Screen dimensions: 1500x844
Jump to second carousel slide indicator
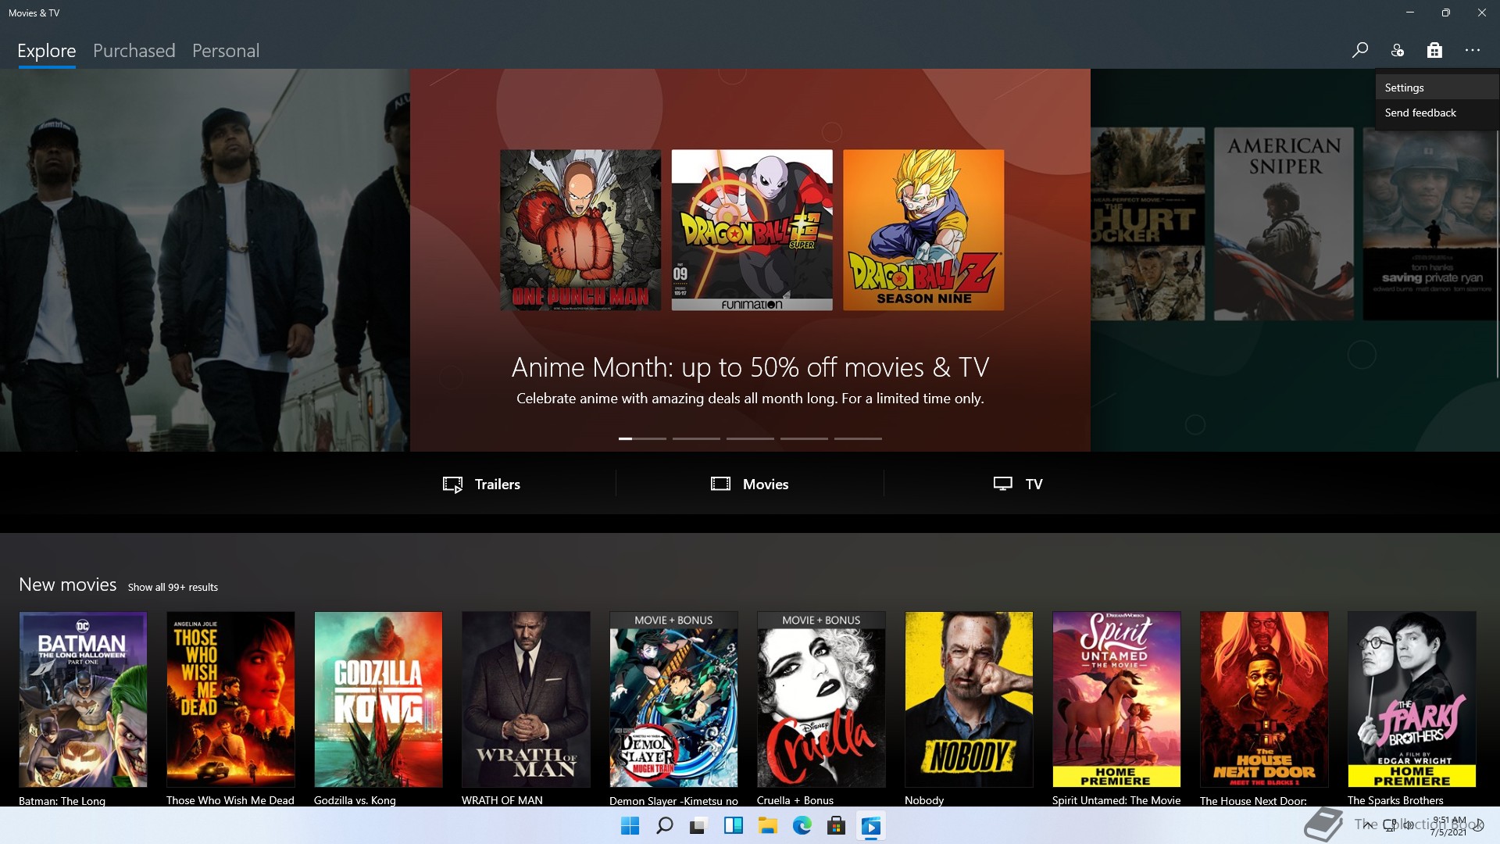point(696,438)
